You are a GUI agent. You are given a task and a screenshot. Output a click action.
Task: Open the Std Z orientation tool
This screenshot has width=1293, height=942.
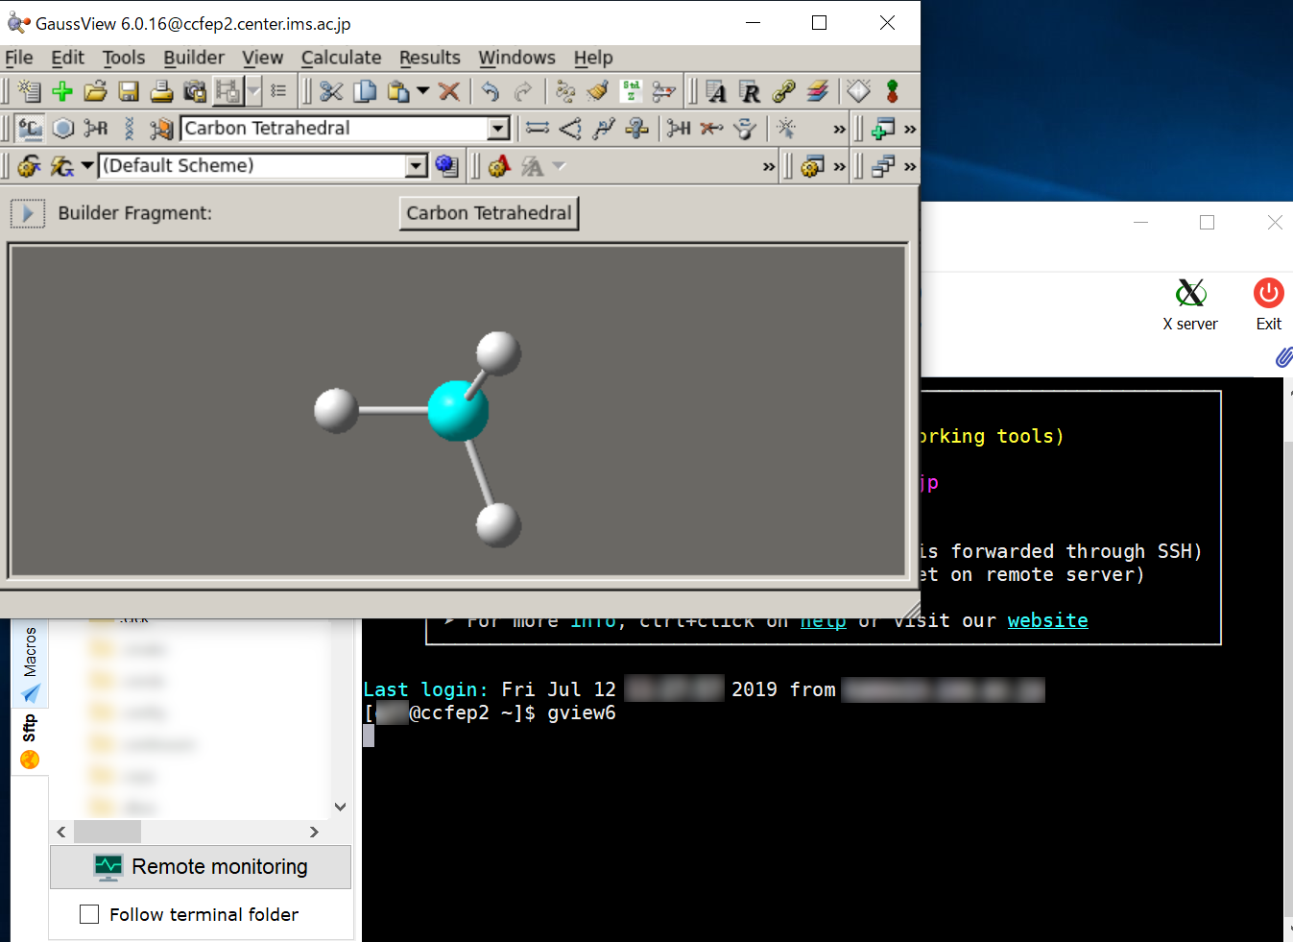point(631,91)
